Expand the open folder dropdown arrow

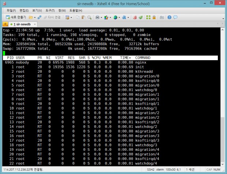pyautogui.click(x=35, y=17)
